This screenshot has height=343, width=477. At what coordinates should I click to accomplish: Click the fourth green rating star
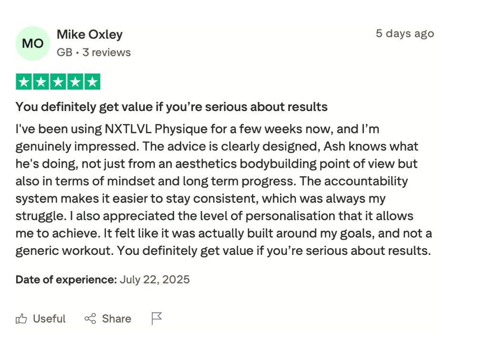tap(75, 82)
